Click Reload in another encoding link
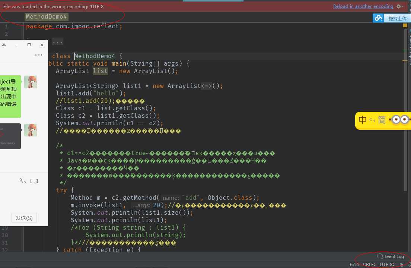Viewport: 411px width, 268px height. coord(363,6)
